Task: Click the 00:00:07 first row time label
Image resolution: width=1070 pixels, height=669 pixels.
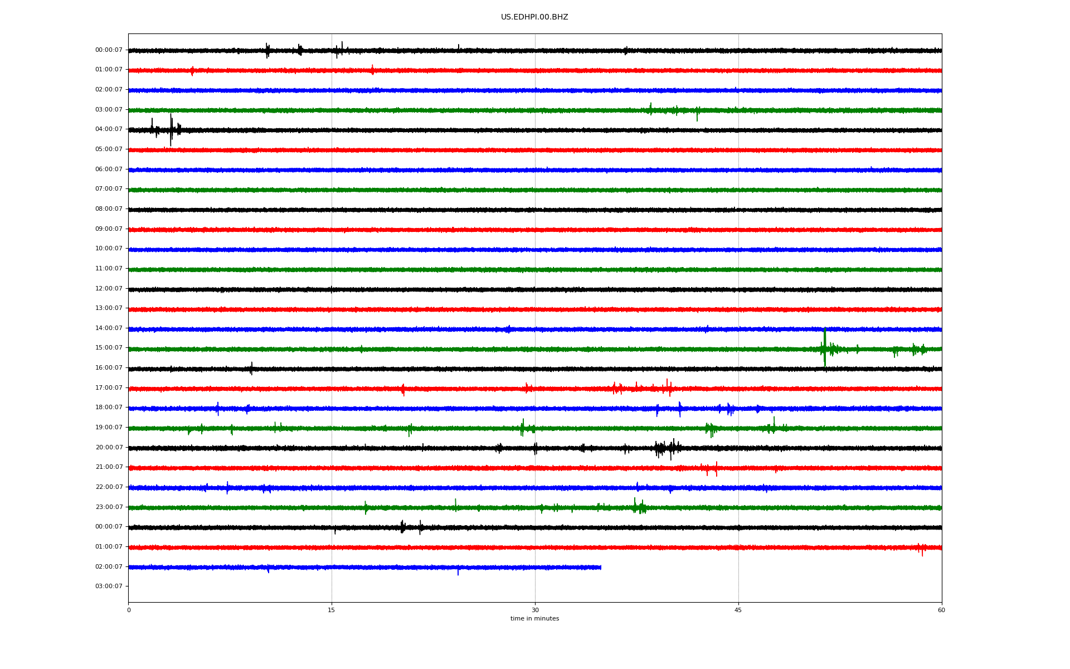Action: [x=109, y=50]
